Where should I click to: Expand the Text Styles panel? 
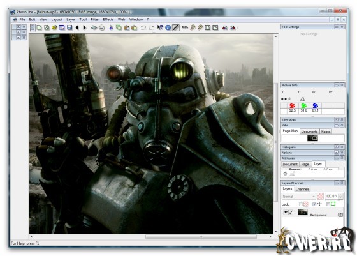[x=337, y=119]
